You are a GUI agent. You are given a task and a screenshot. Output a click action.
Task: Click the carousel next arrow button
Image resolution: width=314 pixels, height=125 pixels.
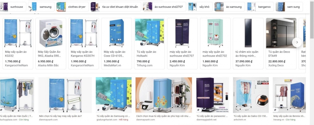297,42
